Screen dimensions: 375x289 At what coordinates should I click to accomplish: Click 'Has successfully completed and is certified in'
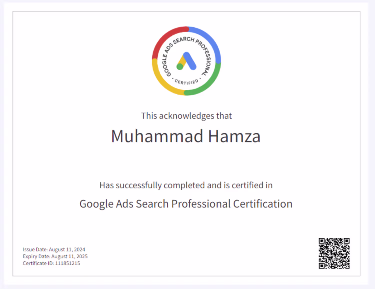click(x=186, y=185)
